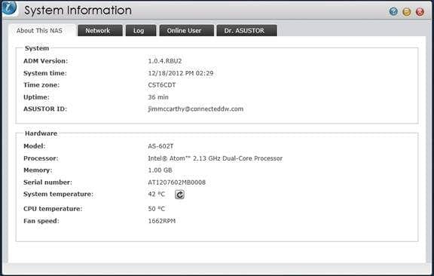Click the Fan speed label
This screenshot has height=276, width=434.
coord(41,221)
